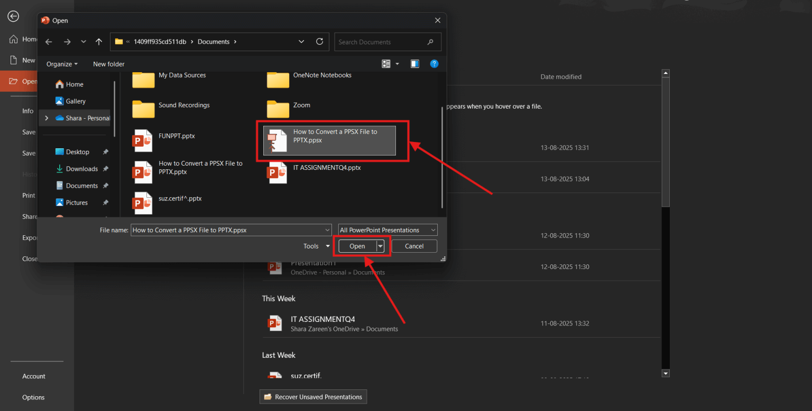Cancel the Open dialog
The height and width of the screenshot is (411, 812).
414,246
